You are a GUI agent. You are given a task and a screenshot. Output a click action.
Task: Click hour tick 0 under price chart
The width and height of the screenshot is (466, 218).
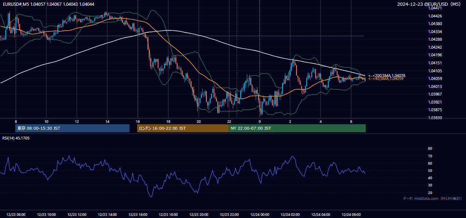pos(260,121)
